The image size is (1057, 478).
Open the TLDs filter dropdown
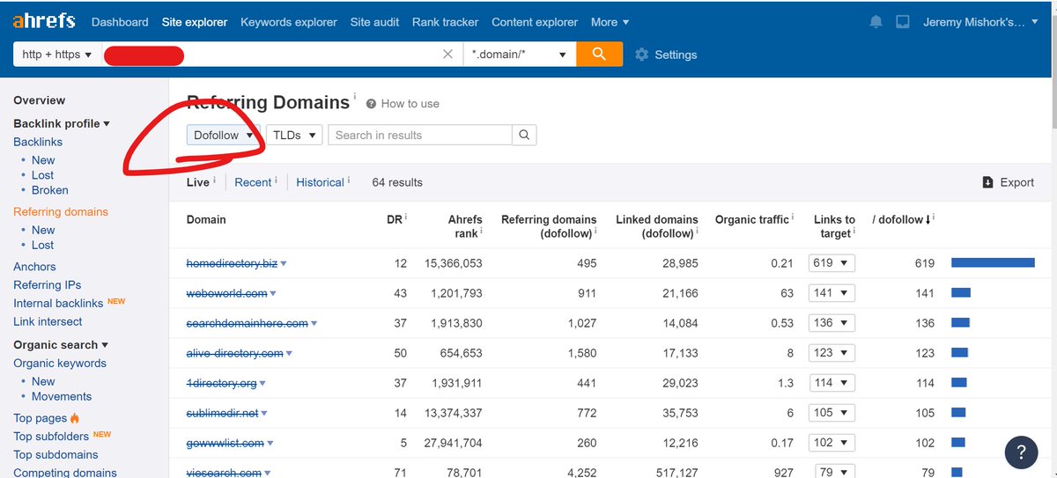click(x=294, y=135)
